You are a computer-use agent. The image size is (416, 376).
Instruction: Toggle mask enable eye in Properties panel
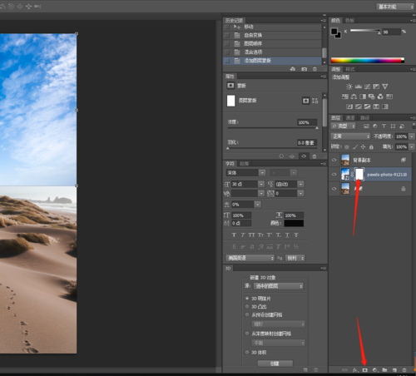(304, 156)
